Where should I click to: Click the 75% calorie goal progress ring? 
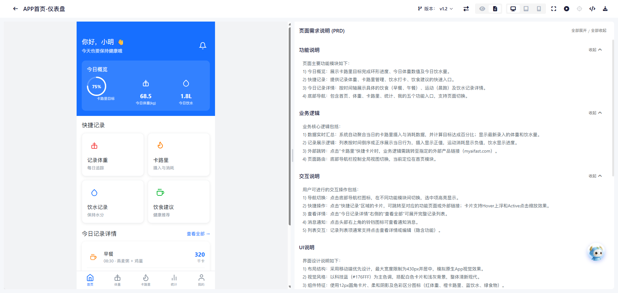click(97, 86)
